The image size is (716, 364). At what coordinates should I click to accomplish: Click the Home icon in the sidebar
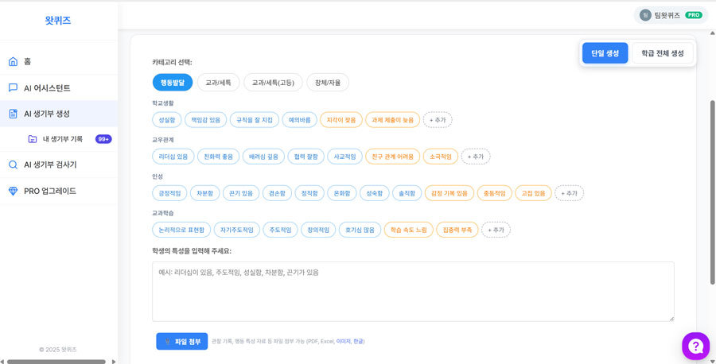pyautogui.click(x=13, y=61)
